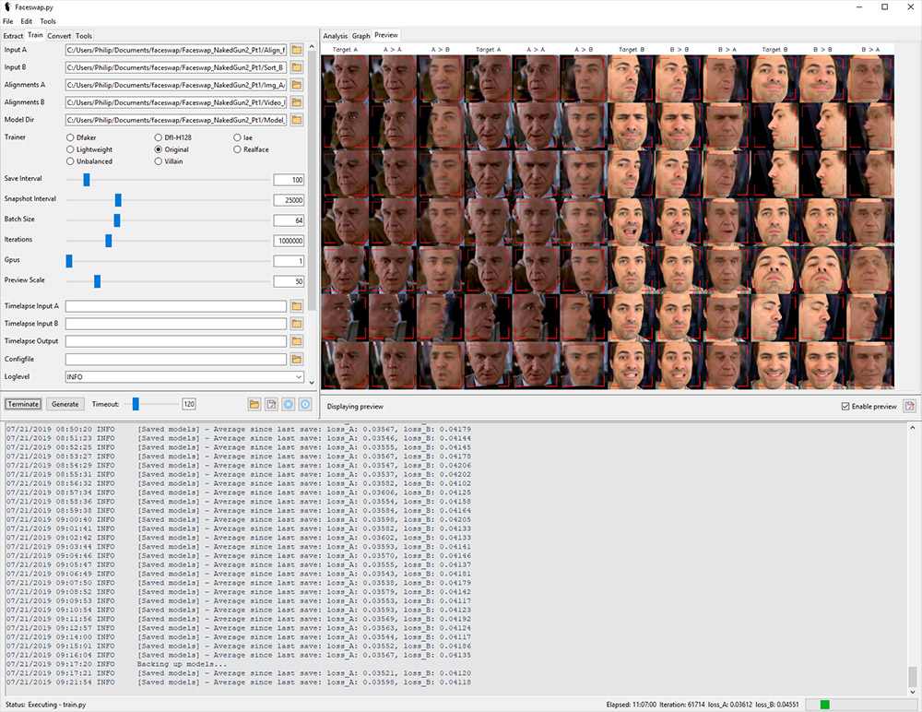
Task: Click the Faceswap.py title bar icon
Action: [7, 7]
